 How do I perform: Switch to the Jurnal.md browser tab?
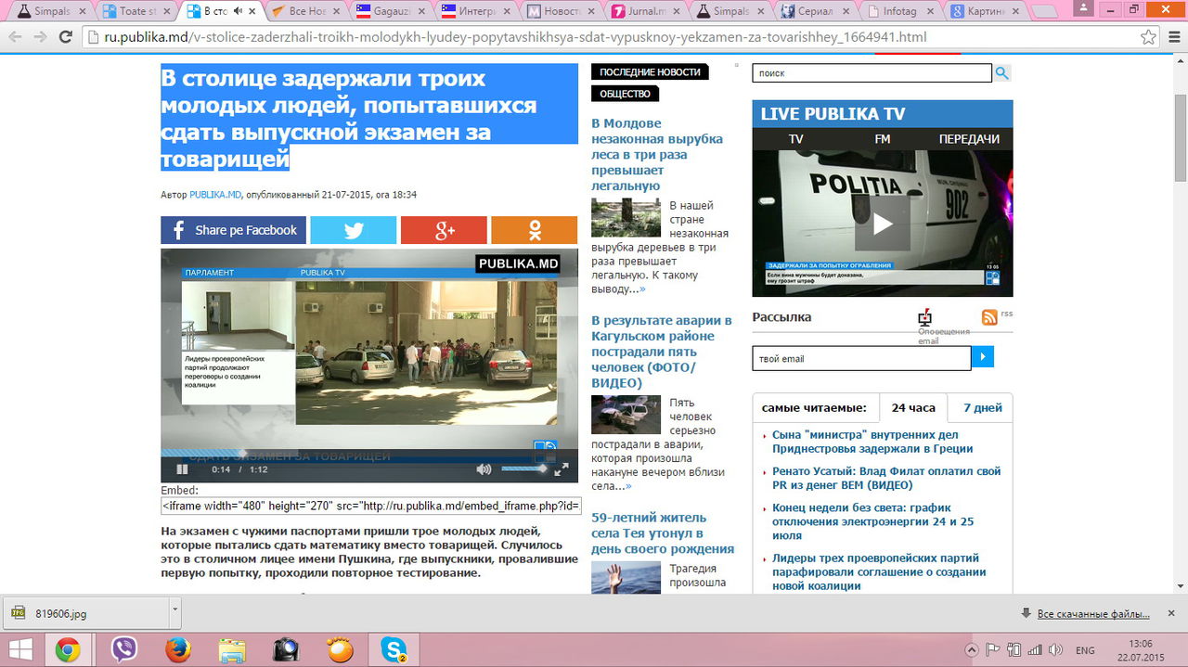tap(646, 11)
